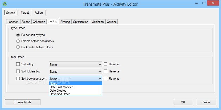Select the Source top-level tab
This screenshot has width=221, height=110.
(11, 13)
